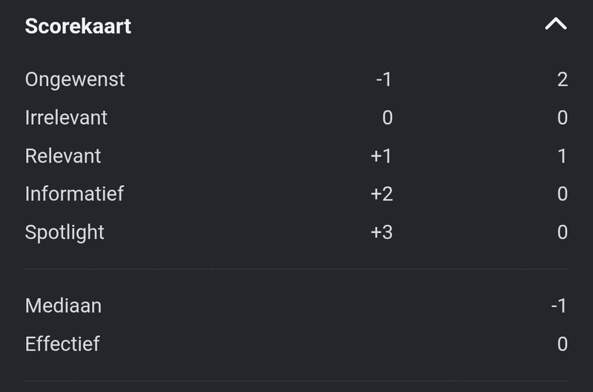The width and height of the screenshot is (593, 392).
Task: Click the +3 score value for Spotlight
Action: click(x=381, y=232)
